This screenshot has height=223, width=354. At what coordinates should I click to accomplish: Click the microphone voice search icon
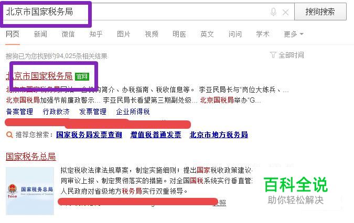tap(273, 12)
